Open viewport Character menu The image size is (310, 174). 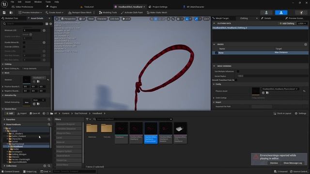pyautogui.click(x=102, y=19)
